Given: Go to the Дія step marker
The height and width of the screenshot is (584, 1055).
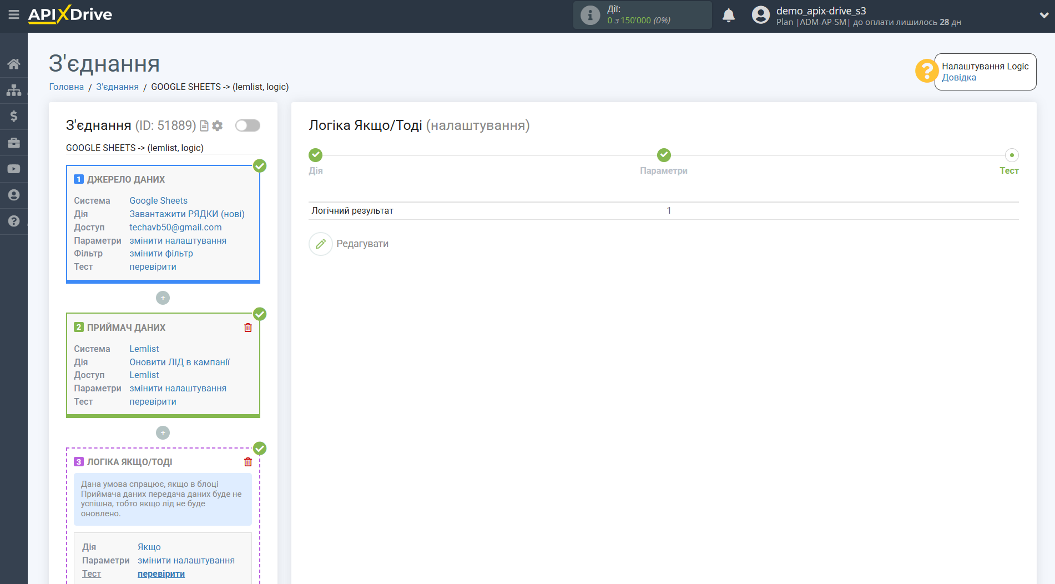Looking at the screenshot, I should point(316,155).
